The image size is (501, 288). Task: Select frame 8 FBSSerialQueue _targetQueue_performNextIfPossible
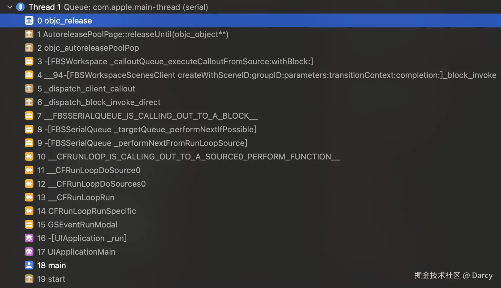(x=147, y=129)
